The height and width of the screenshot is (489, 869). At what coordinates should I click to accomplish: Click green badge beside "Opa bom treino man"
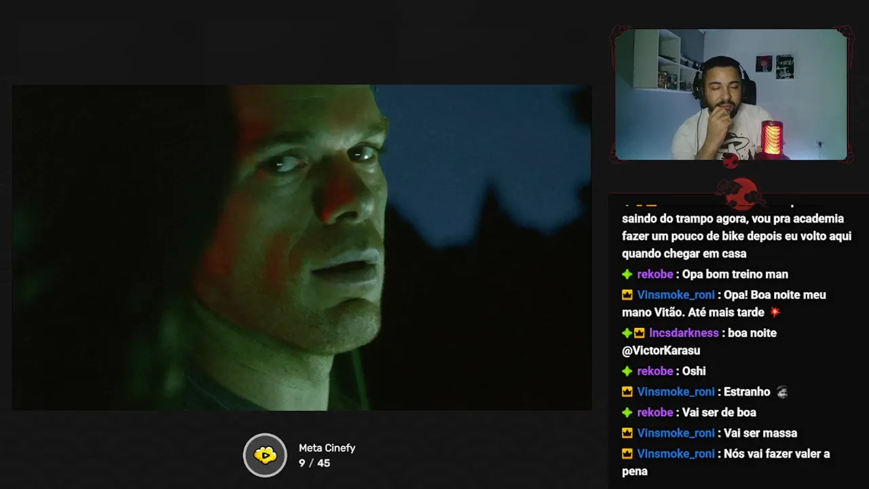click(x=627, y=274)
